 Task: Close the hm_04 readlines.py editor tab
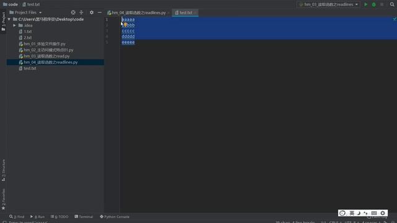point(169,12)
